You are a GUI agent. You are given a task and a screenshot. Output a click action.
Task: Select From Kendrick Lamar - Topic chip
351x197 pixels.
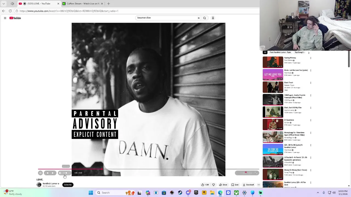[x=280, y=52]
